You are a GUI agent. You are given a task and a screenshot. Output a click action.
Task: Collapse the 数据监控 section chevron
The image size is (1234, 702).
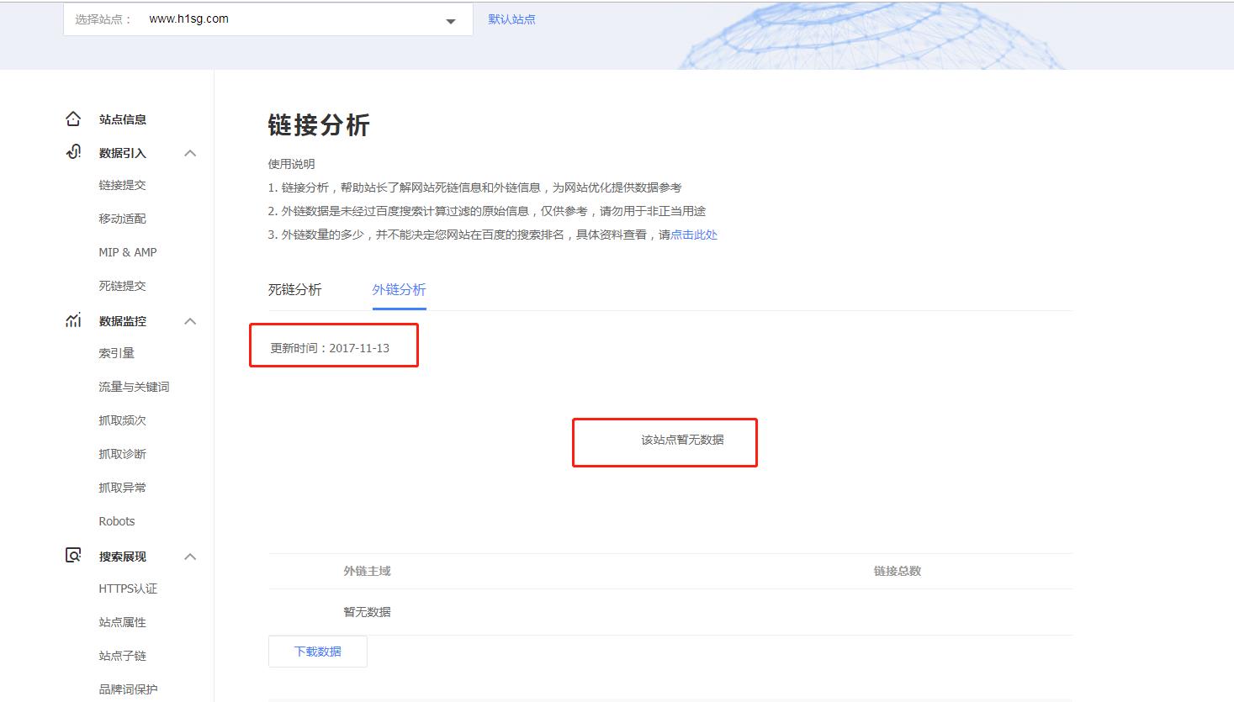pyautogui.click(x=190, y=321)
